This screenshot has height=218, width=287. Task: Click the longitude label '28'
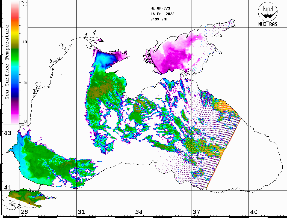24,212
